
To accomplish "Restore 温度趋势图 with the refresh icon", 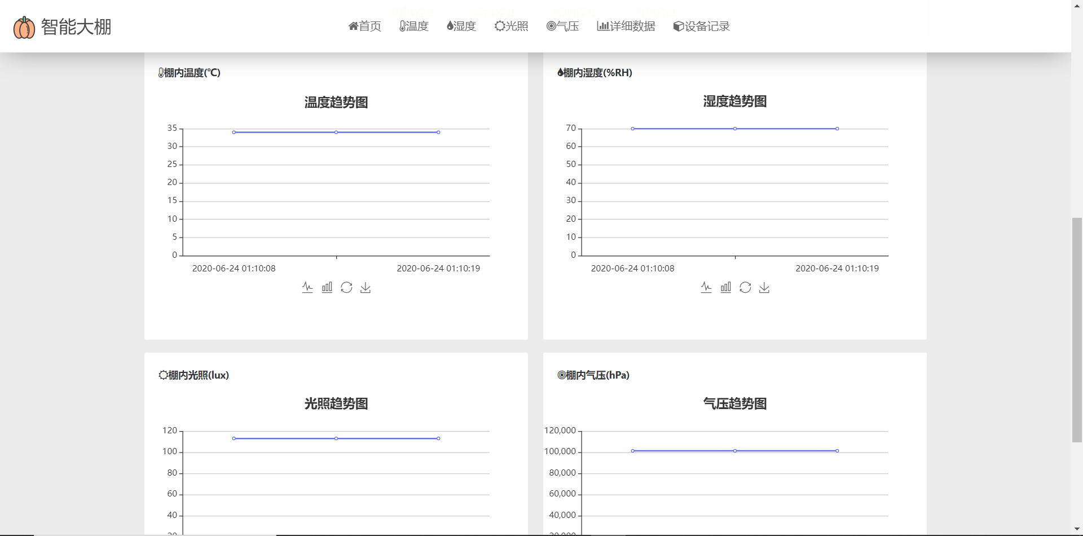I will tap(346, 287).
